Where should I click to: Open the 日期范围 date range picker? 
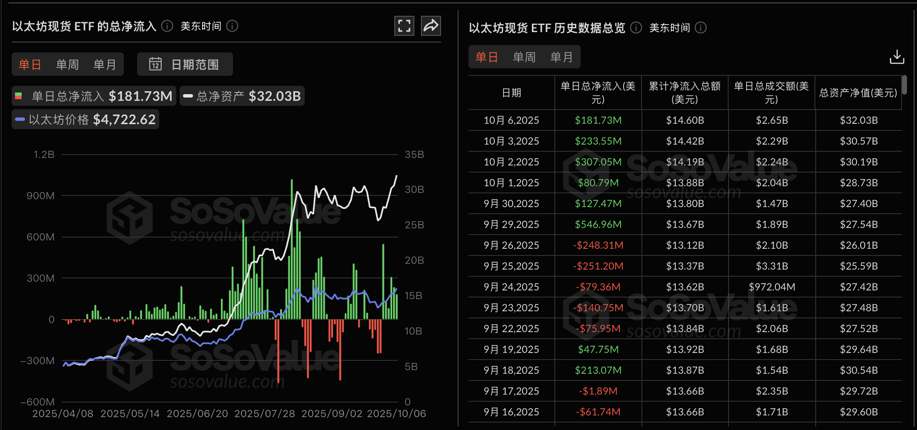pos(185,64)
